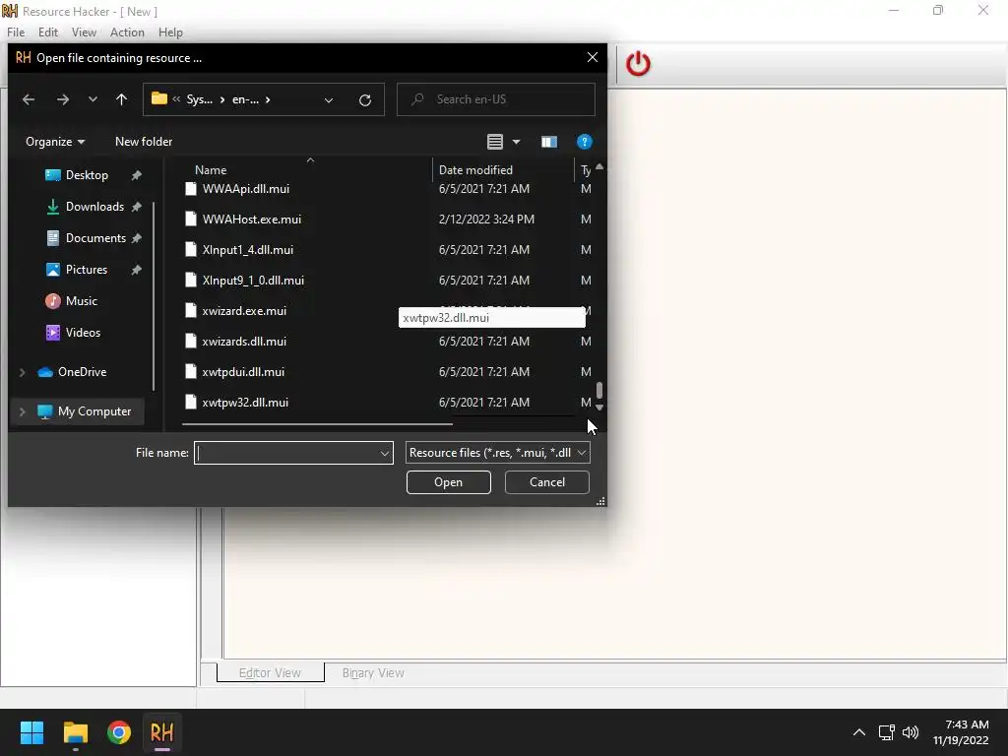Select file xwizards.dll.mui
Screen dimensions: 1008x756
[x=244, y=342]
